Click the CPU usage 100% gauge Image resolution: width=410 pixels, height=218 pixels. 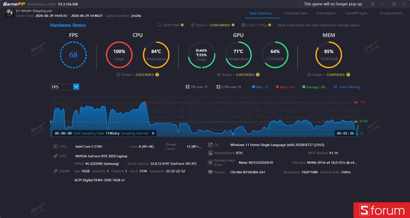119,55
